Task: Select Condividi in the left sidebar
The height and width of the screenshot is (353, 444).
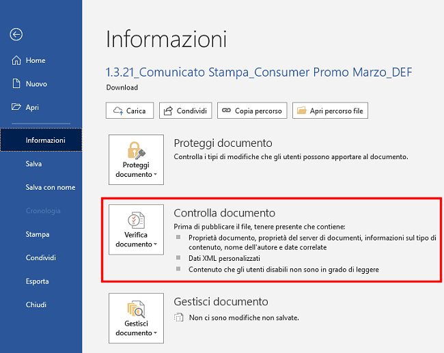Action: [x=41, y=257]
